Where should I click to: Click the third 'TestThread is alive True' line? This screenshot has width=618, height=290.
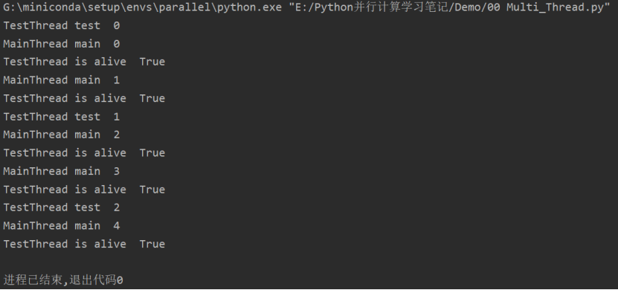click(84, 153)
